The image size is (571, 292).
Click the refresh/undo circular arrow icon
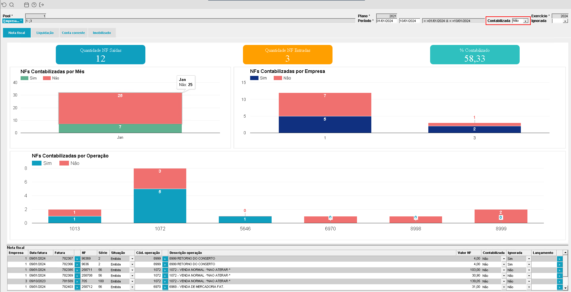(4, 5)
